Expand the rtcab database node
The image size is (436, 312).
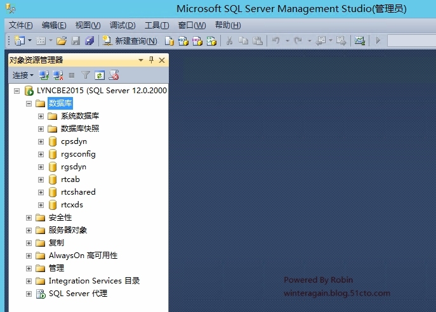coord(41,179)
